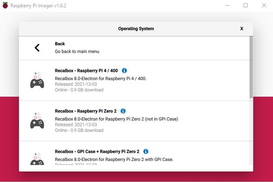Close the Operating System dialog with X

click(241, 29)
